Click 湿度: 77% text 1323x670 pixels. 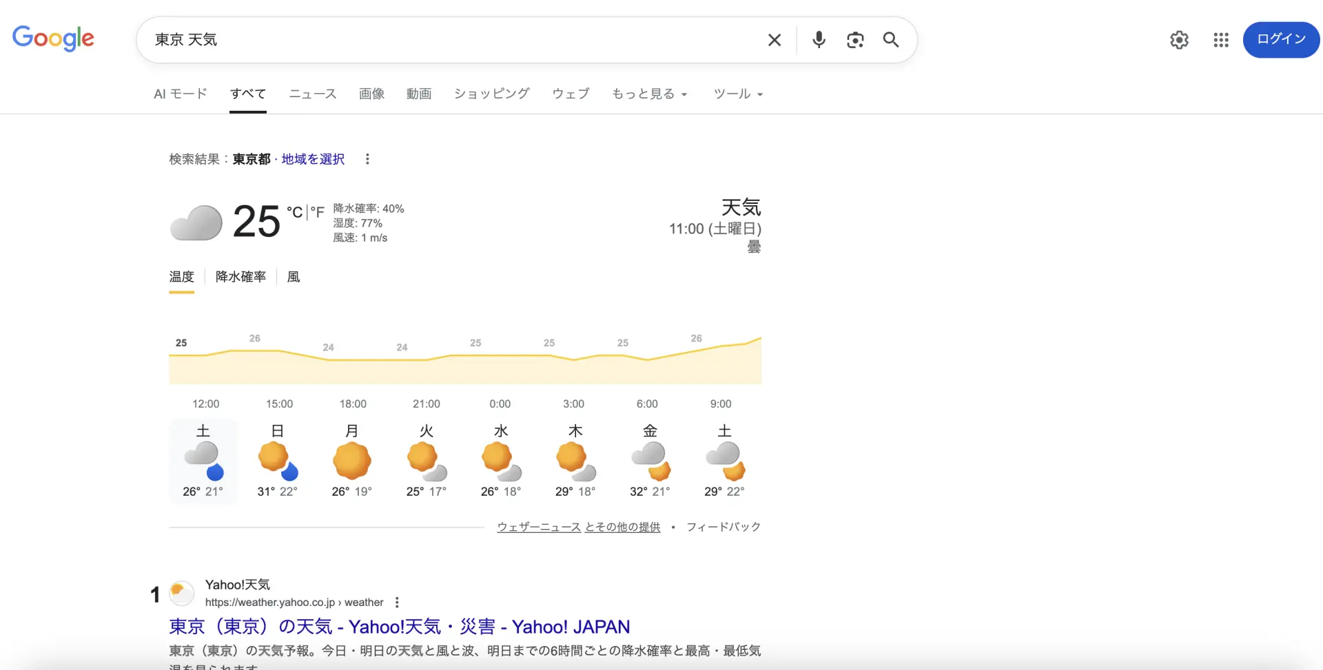[x=358, y=223]
